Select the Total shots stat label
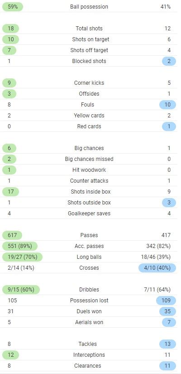The height and width of the screenshot is (374, 181). [89, 29]
